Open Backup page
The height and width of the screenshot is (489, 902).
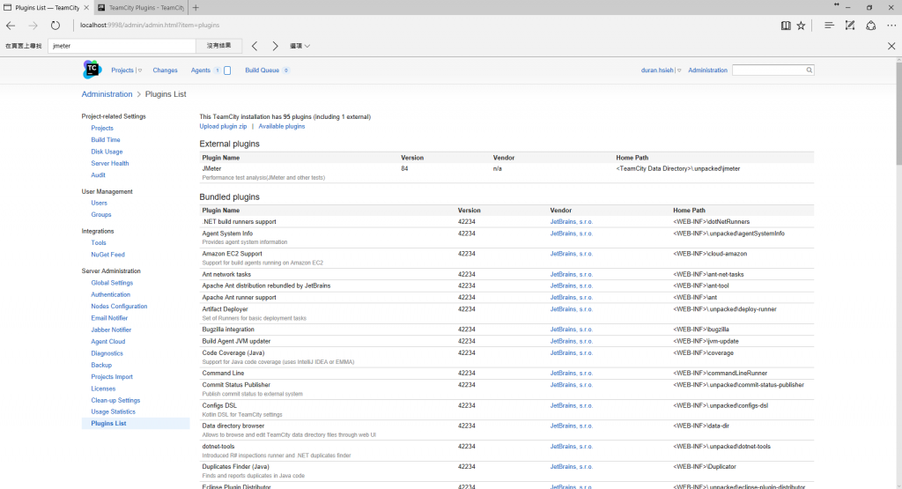pyautogui.click(x=101, y=366)
